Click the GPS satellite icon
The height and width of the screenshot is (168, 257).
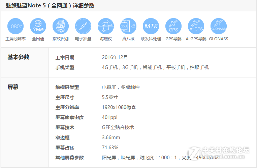(173, 26)
